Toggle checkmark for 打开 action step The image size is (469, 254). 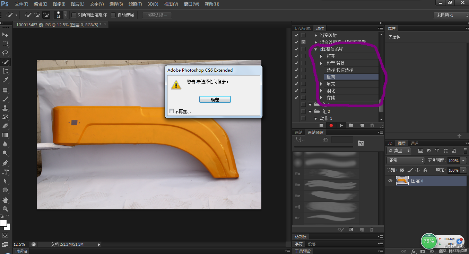(x=296, y=56)
